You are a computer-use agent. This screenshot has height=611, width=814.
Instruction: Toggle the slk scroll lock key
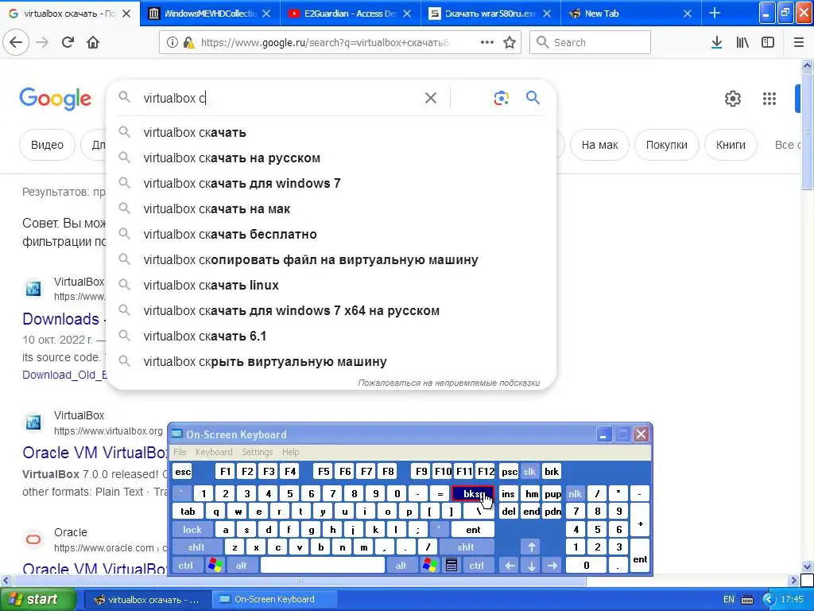529,472
